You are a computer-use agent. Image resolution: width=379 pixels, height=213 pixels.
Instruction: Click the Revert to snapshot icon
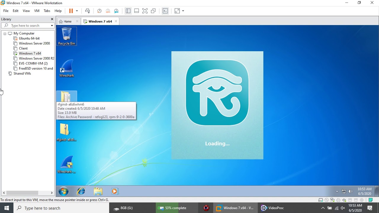point(108,11)
